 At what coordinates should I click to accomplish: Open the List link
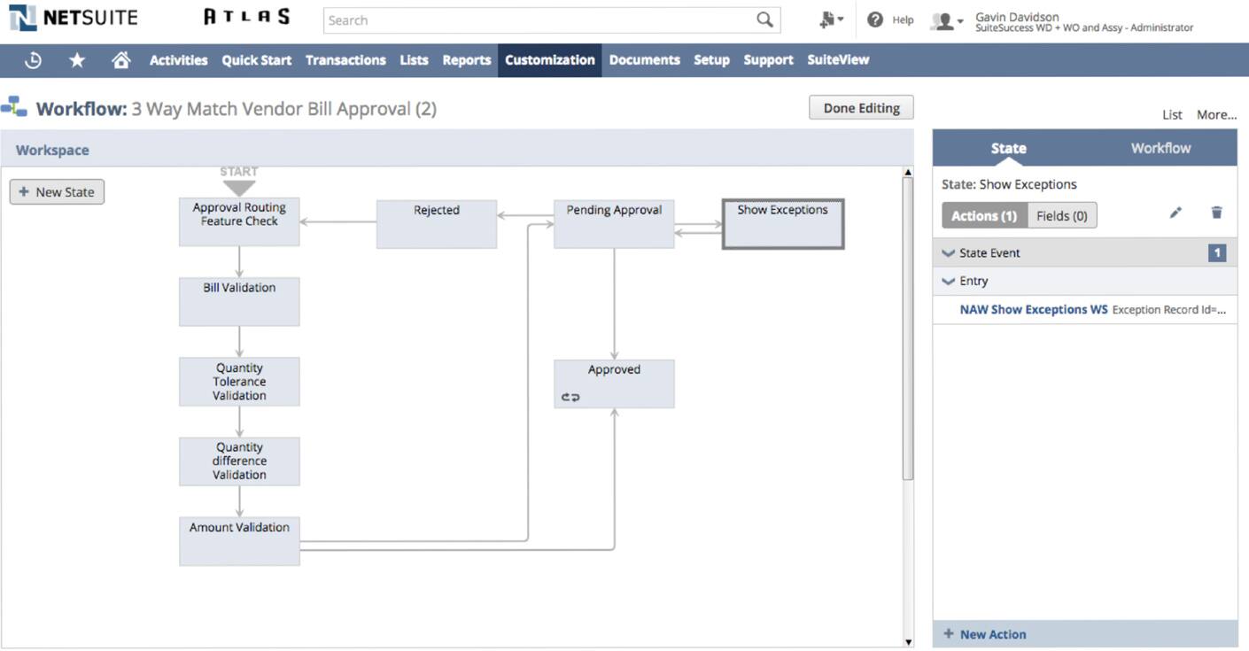click(1172, 114)
